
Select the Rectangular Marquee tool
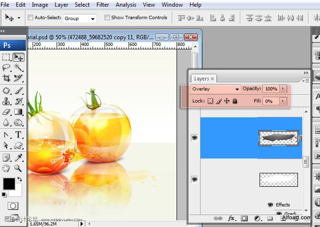[7, 57]
